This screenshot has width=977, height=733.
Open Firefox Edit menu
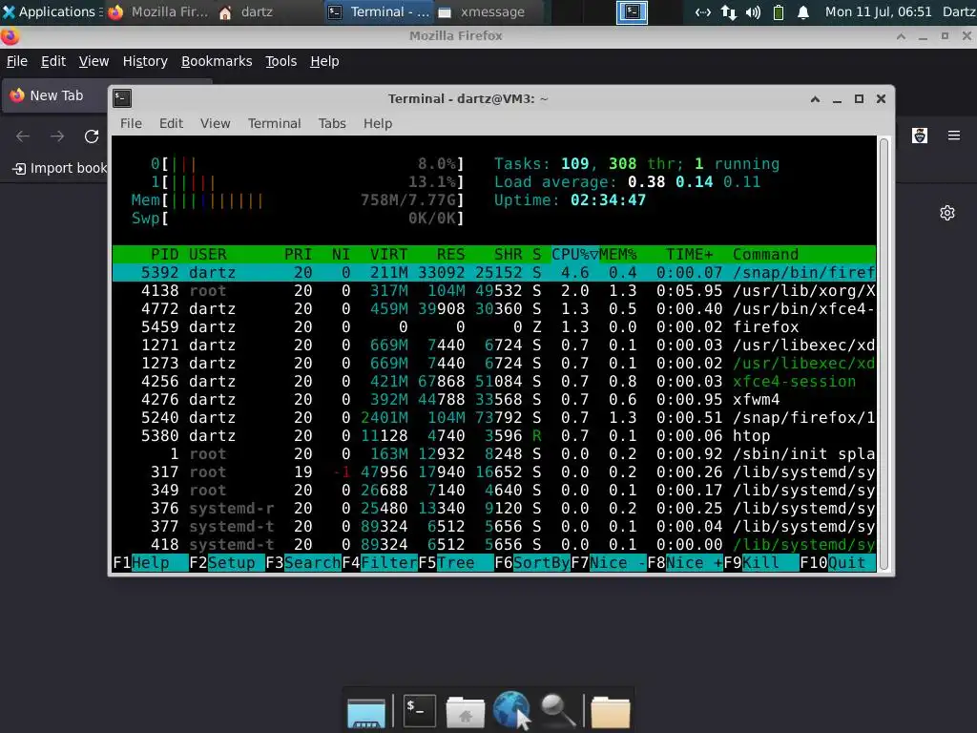tap(53, 61)
